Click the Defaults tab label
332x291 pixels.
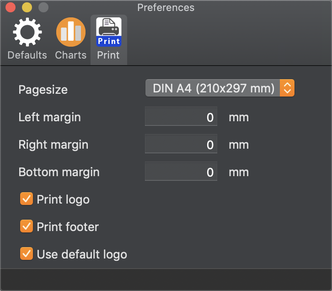pyautogui.click(x=27, y=55)
